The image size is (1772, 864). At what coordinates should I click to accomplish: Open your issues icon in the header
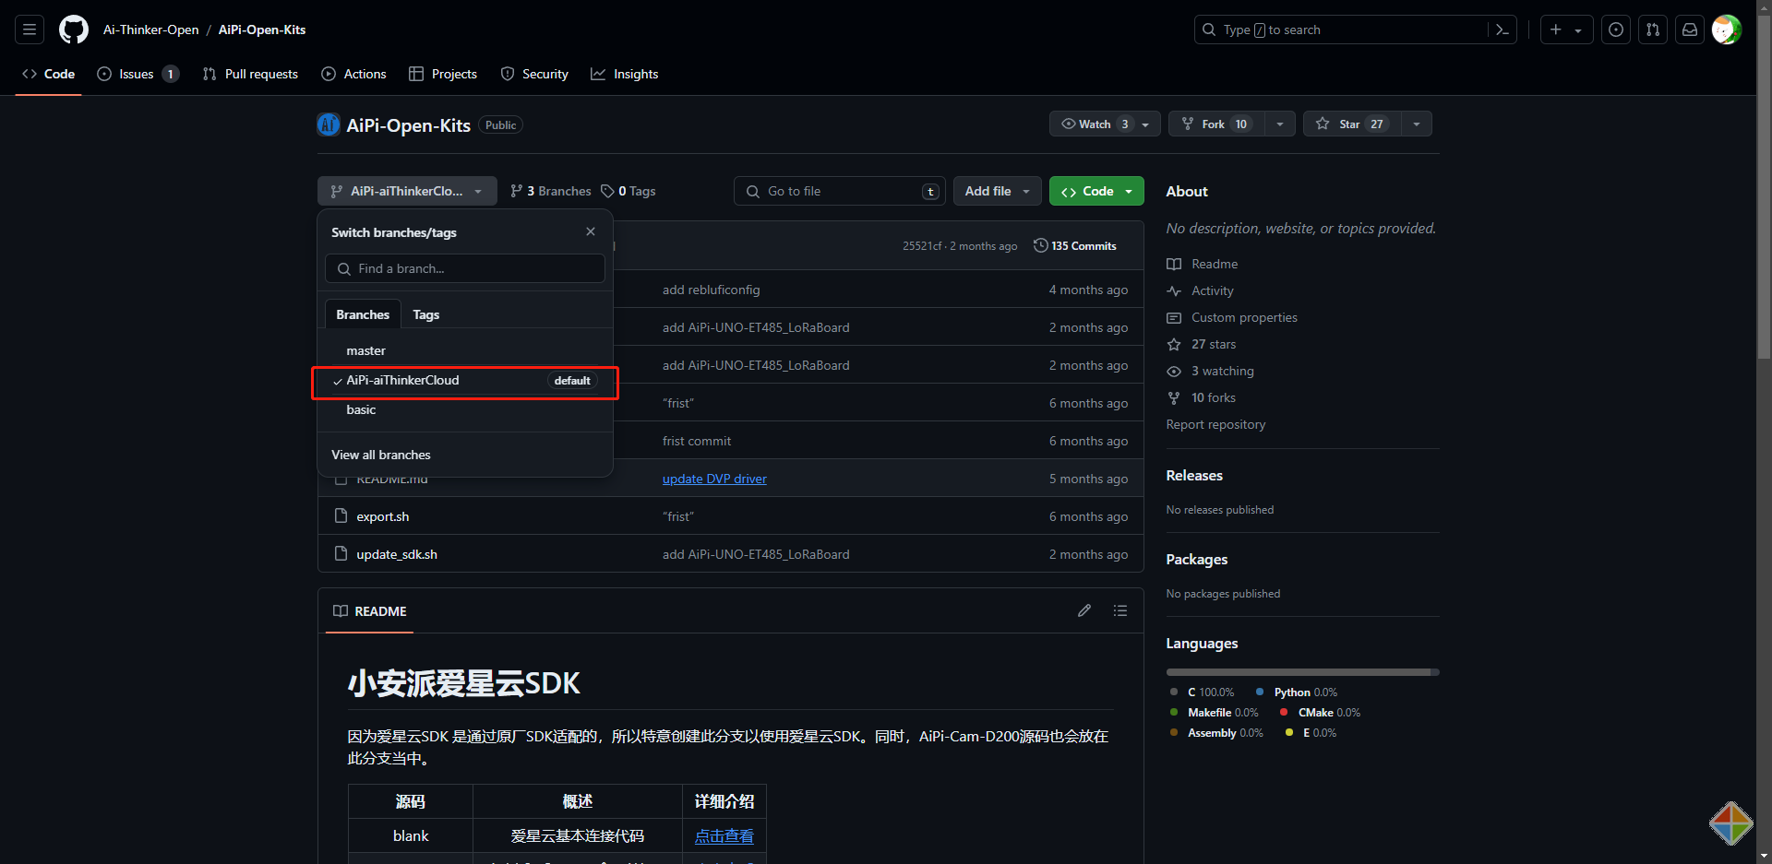pos(1616,30)
